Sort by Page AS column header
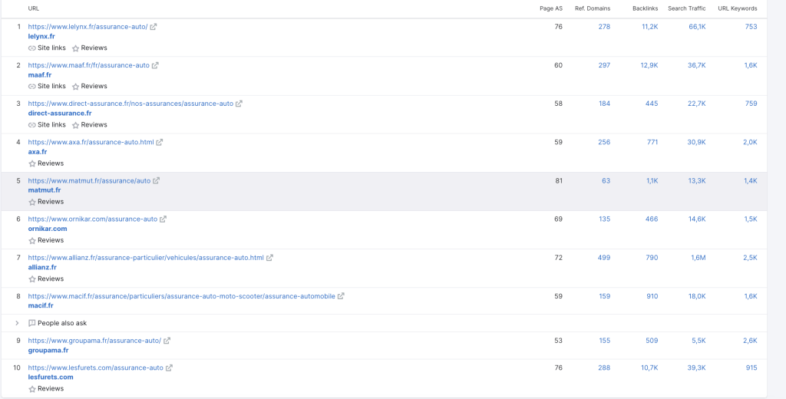 point(551,8)
